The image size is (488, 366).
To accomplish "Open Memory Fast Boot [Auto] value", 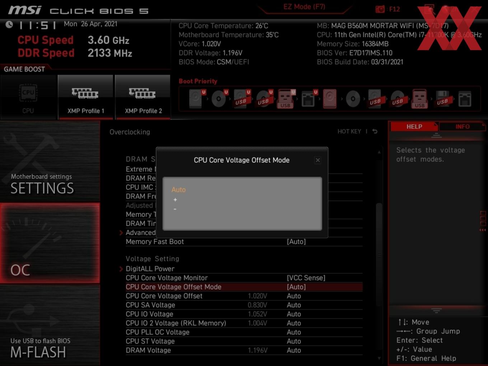I will point(296,241).
